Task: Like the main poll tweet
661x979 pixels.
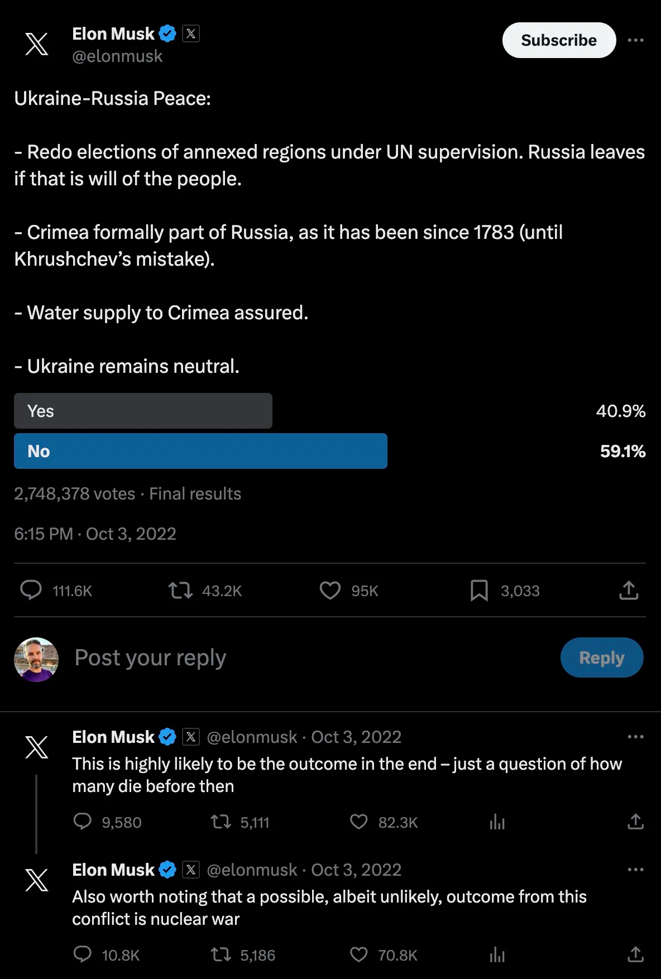Action: (x=330, y=590)
